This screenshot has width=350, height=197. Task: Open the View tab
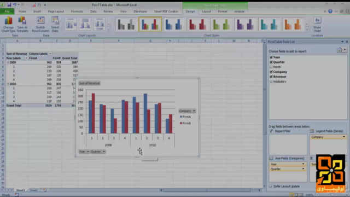[x=123, y=11]
